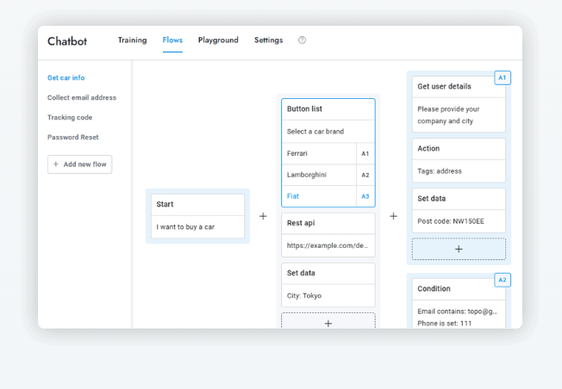The width and height of the screenshot is (562, 389).
Task: Click the plus between Start and Button list
Action: [263, 217]
